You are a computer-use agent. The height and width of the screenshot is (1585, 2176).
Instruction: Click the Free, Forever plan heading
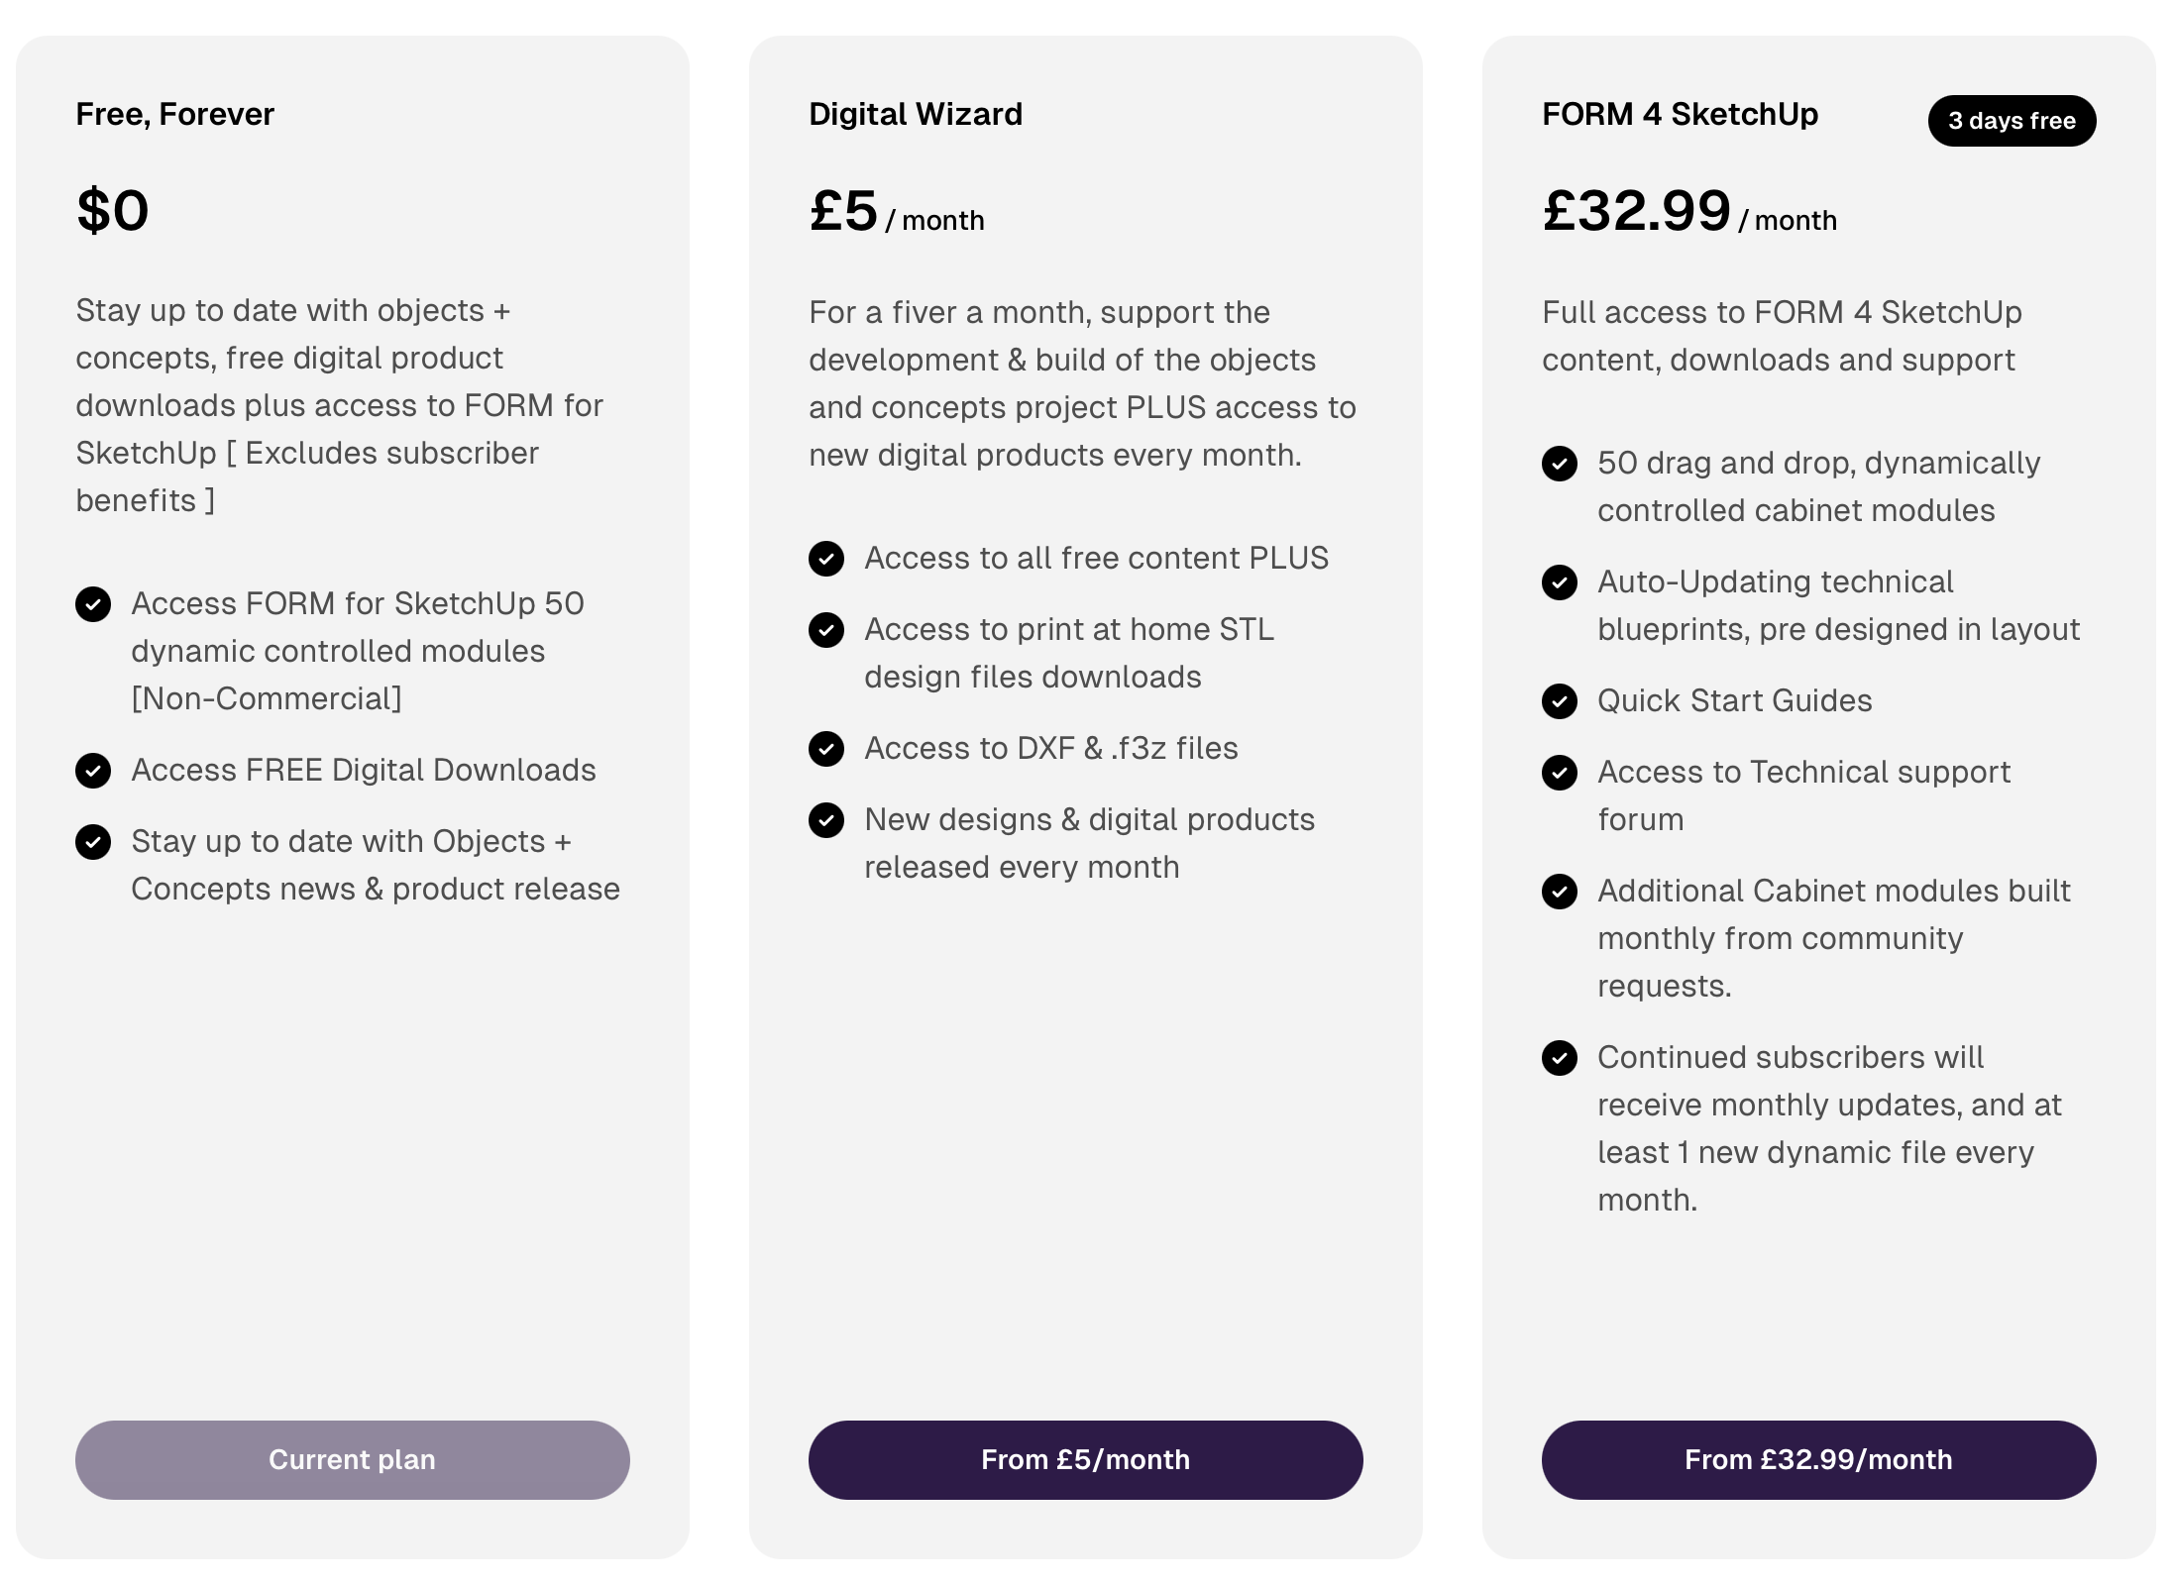(174, 114)
